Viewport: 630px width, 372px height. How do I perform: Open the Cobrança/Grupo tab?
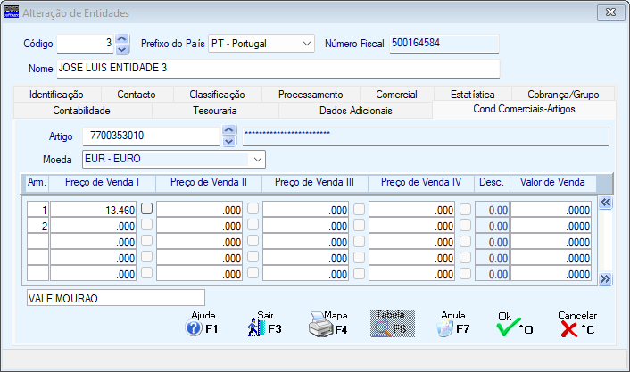pyautogui.click(x=563, y=95)
